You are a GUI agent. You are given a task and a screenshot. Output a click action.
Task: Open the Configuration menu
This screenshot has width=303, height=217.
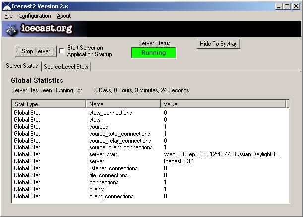click(x=35, y=16)
